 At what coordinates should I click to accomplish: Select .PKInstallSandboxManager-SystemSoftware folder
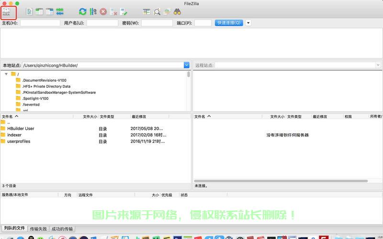(56, 92)
